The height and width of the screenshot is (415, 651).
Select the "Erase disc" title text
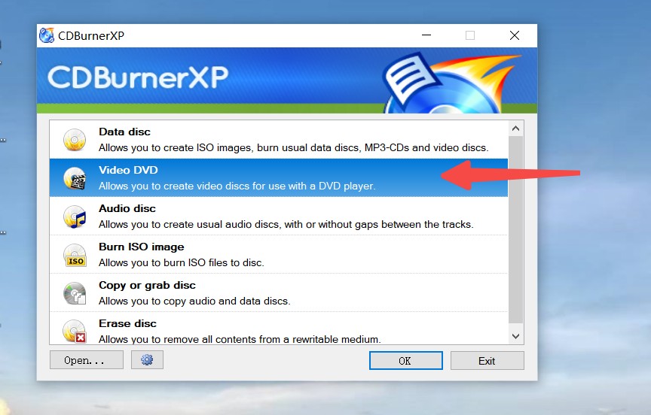(x=127, y=323)
